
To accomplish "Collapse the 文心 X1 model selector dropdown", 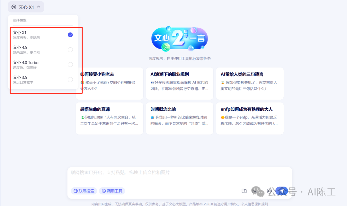I will pyautogui.click(x=26, y=7).
